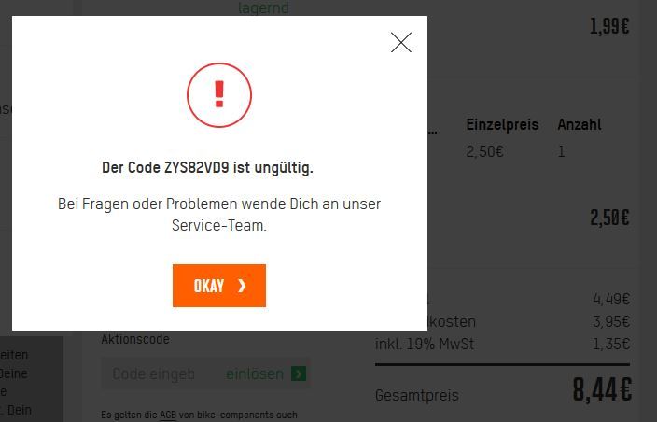
Task: Click the 1,99€ item price
Action: (609, 26)
